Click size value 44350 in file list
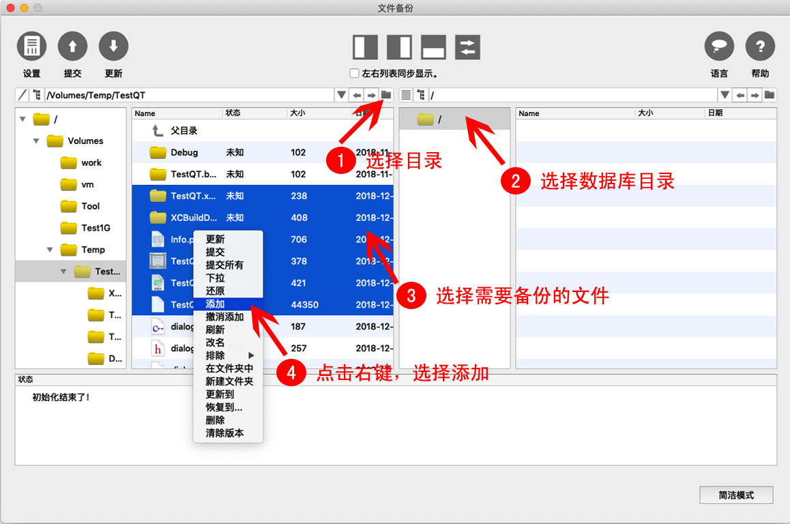 pyautogui.click(x=304, y=305)
